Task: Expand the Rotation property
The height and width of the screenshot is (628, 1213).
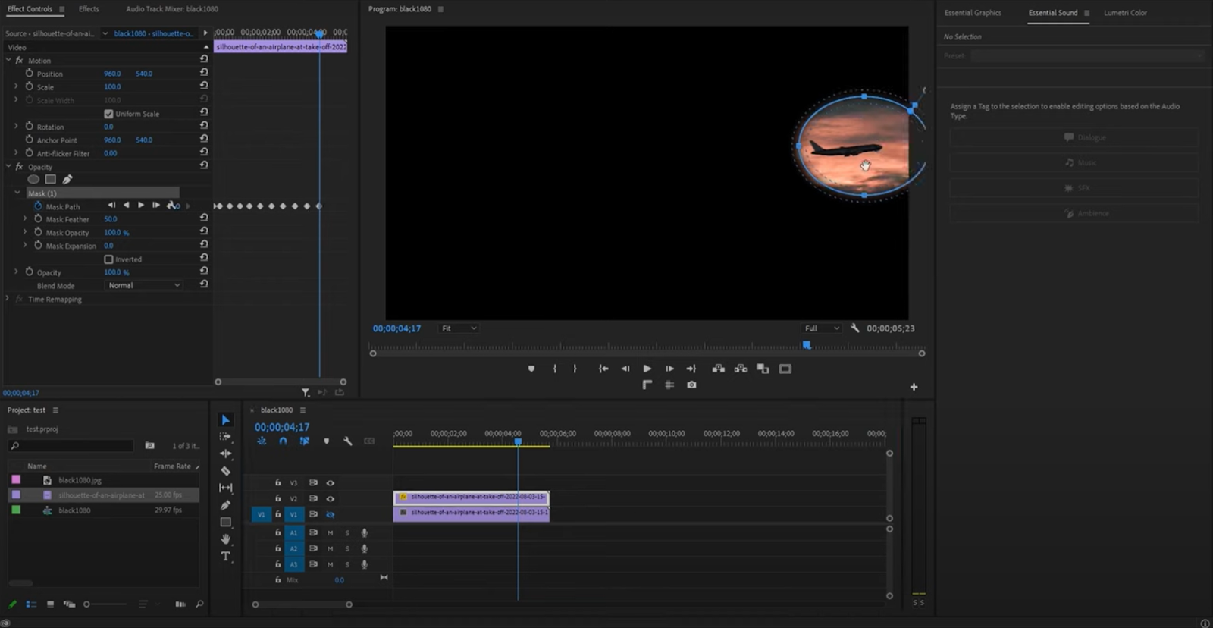Action: (16, 126)
